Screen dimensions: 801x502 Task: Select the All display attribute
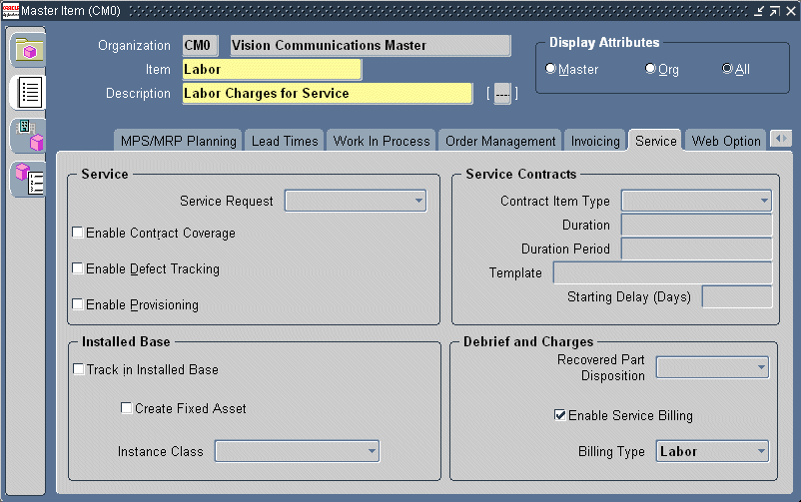coord(727,69)
